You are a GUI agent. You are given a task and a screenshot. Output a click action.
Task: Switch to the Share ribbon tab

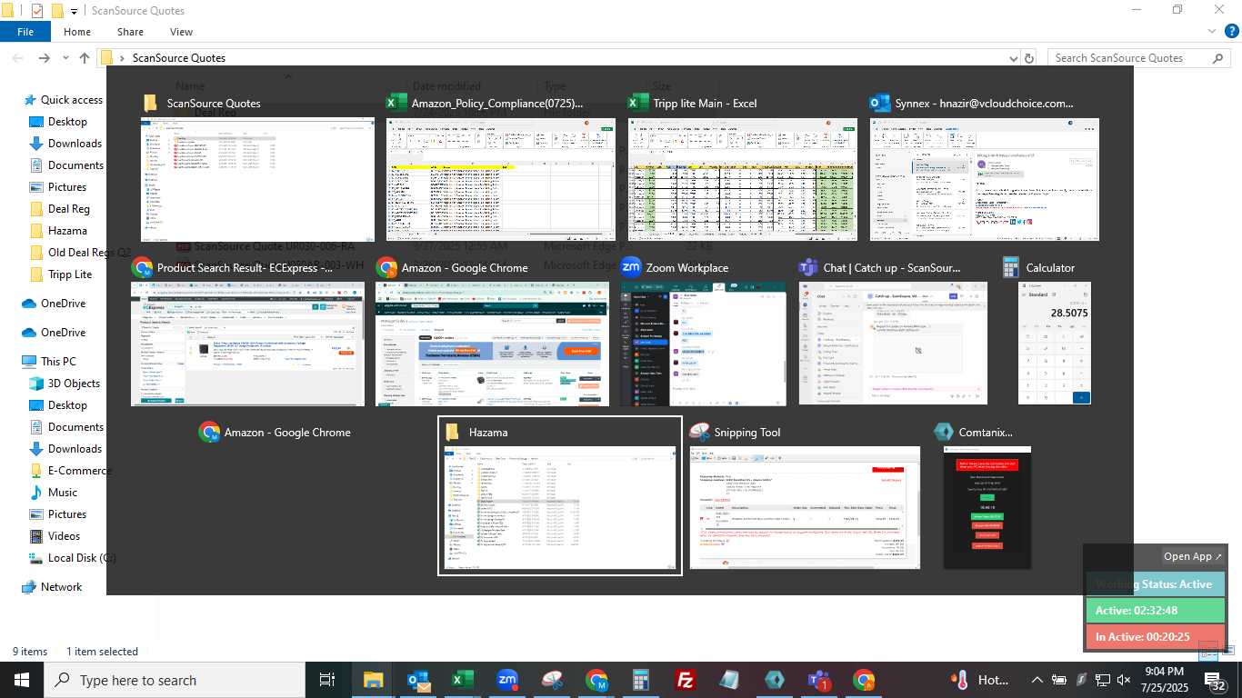click(x=130, y=32)
